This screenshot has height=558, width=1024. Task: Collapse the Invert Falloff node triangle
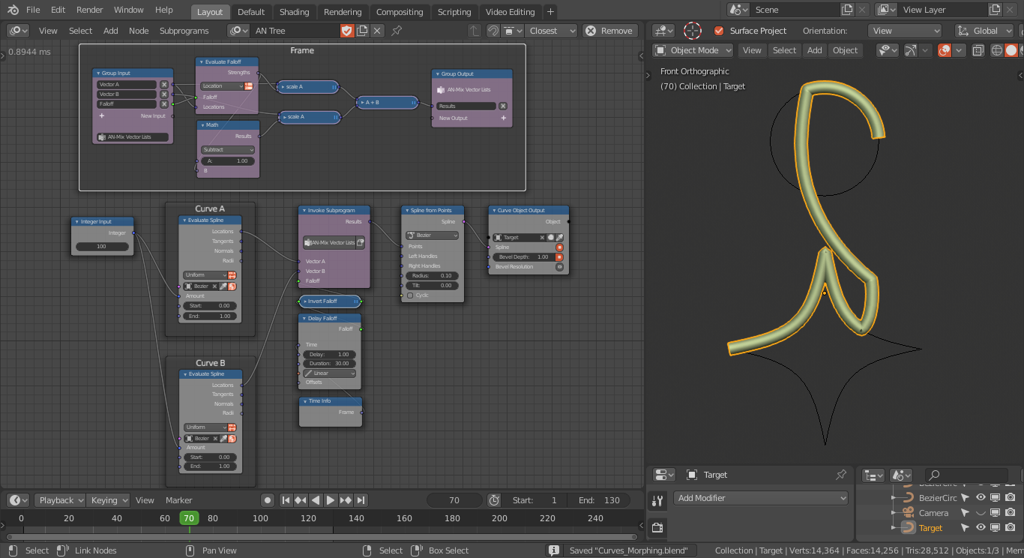click(304, 301)
